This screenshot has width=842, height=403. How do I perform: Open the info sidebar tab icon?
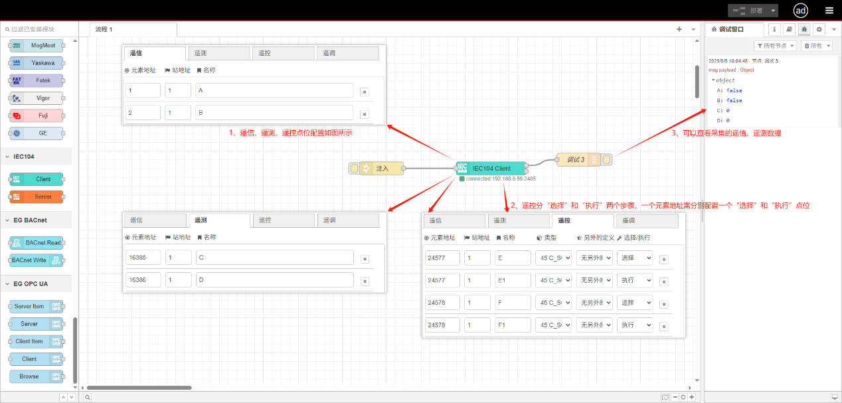(774, 29)
